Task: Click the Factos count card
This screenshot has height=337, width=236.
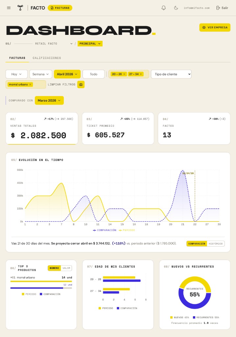Action: [194, 128]
